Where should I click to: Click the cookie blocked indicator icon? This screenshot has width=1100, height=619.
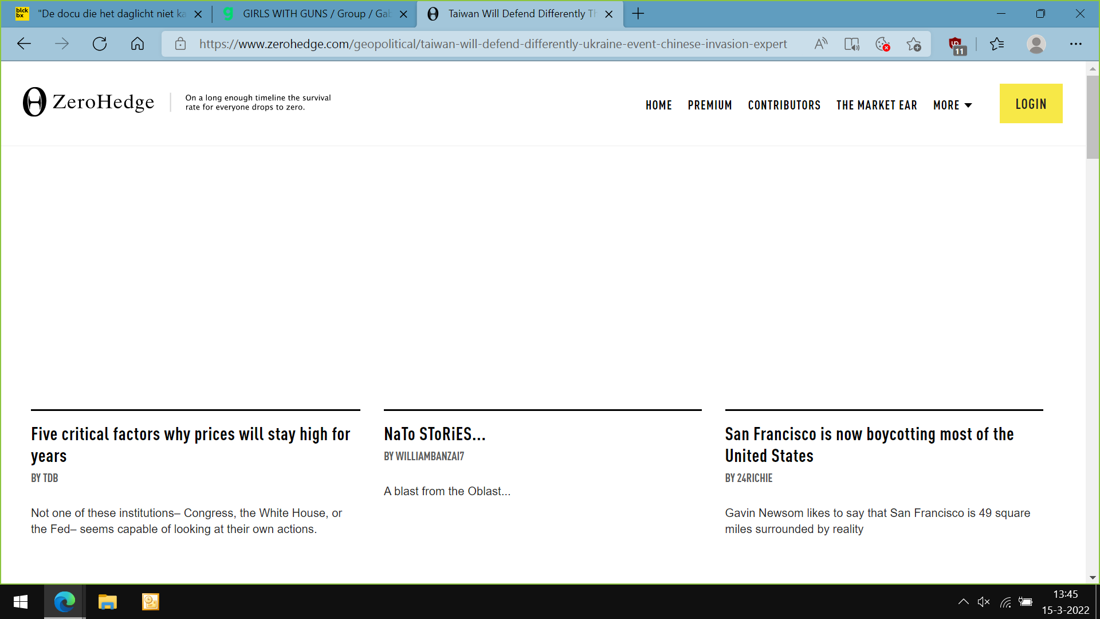pos(882,44)
